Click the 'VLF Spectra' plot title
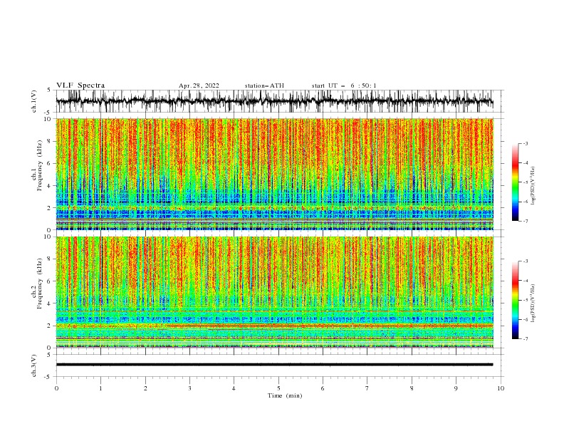The image size is (564, 436). tap(80, 85)
